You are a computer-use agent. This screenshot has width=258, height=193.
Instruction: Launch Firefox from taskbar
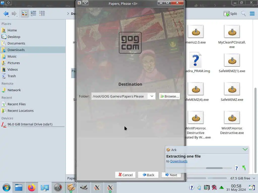click(x=31, y=187)
